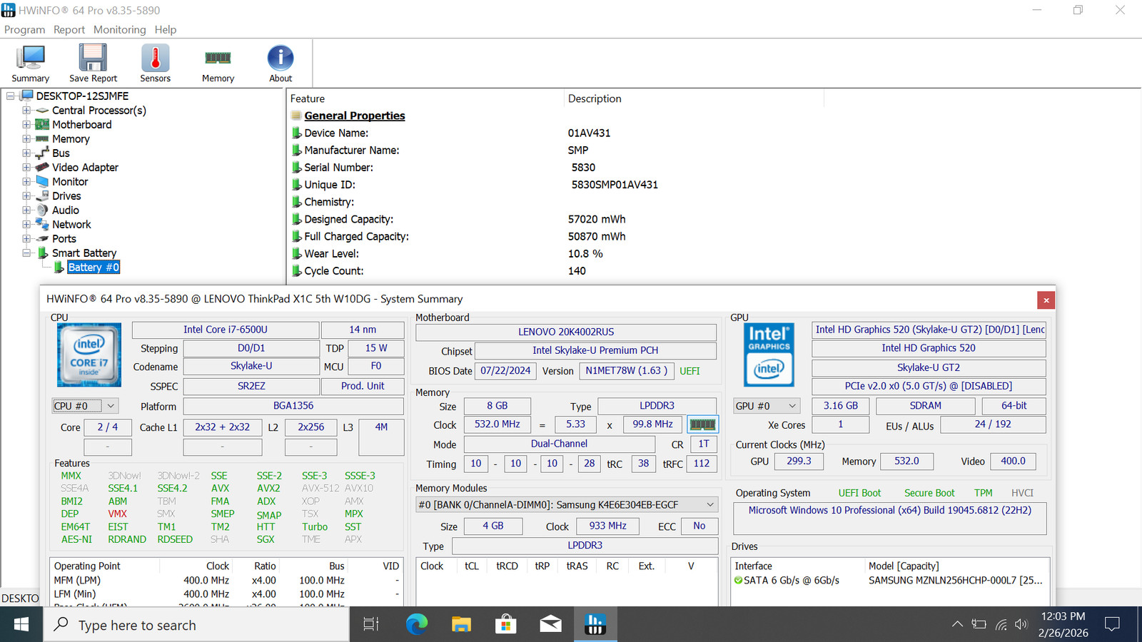Expand the Video Adapter tree node
The image size is (1142, 642).
[x=26, y=168]
